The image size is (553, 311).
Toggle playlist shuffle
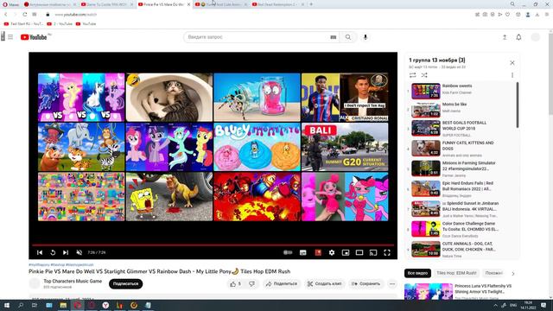424,75
